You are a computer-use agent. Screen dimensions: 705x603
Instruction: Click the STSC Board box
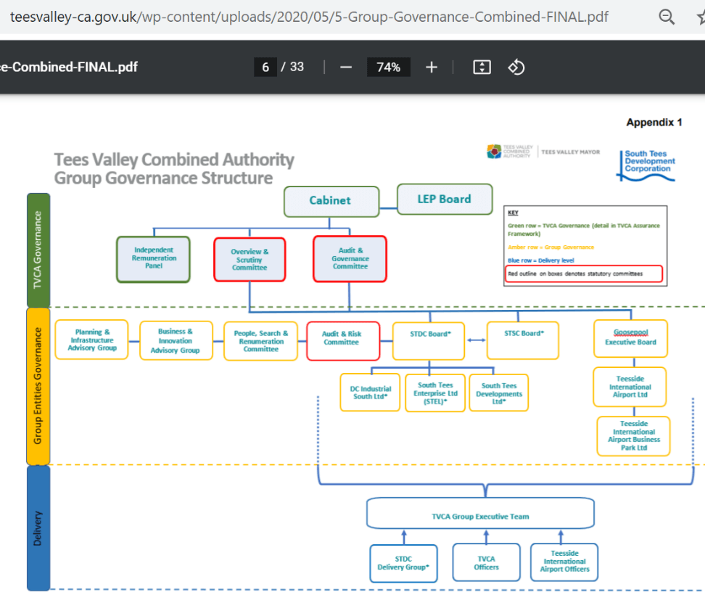point(523,340)
